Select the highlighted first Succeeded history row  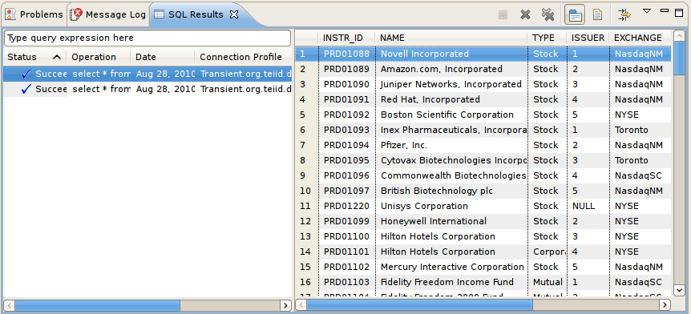(x=147, y=74)
